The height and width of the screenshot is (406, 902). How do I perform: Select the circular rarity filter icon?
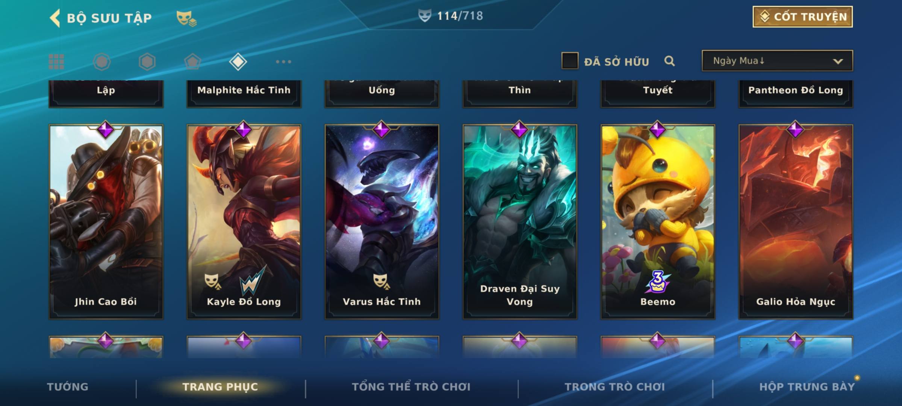click(102, 62)
